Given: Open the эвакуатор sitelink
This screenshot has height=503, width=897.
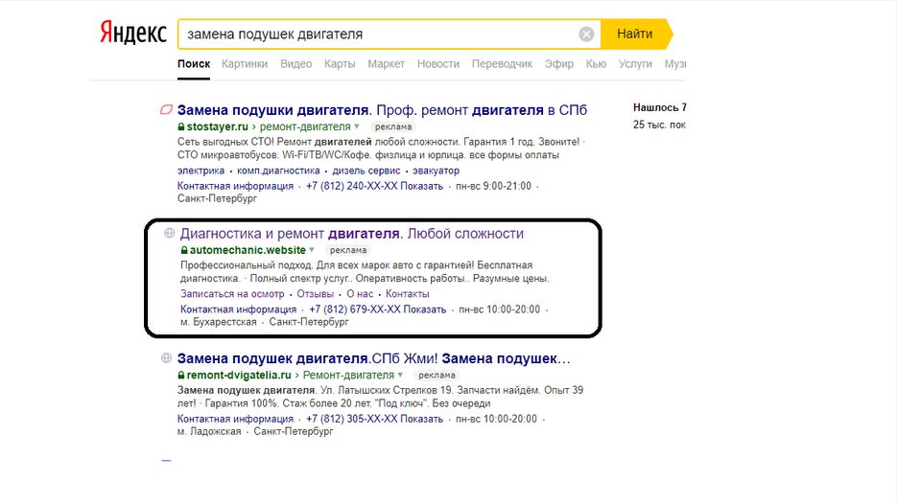Looking at the screenshot, I should 436,171.
